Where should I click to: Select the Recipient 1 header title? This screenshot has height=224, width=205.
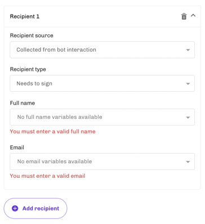(x=25, y=16)
